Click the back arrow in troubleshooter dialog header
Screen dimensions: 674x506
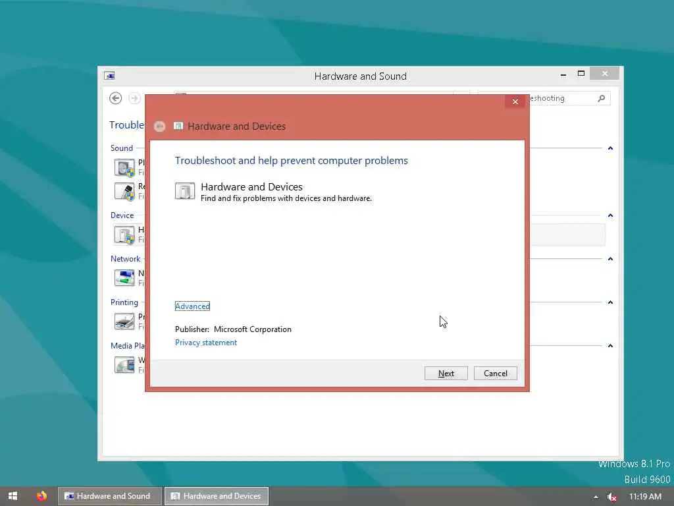click(159, 126)
